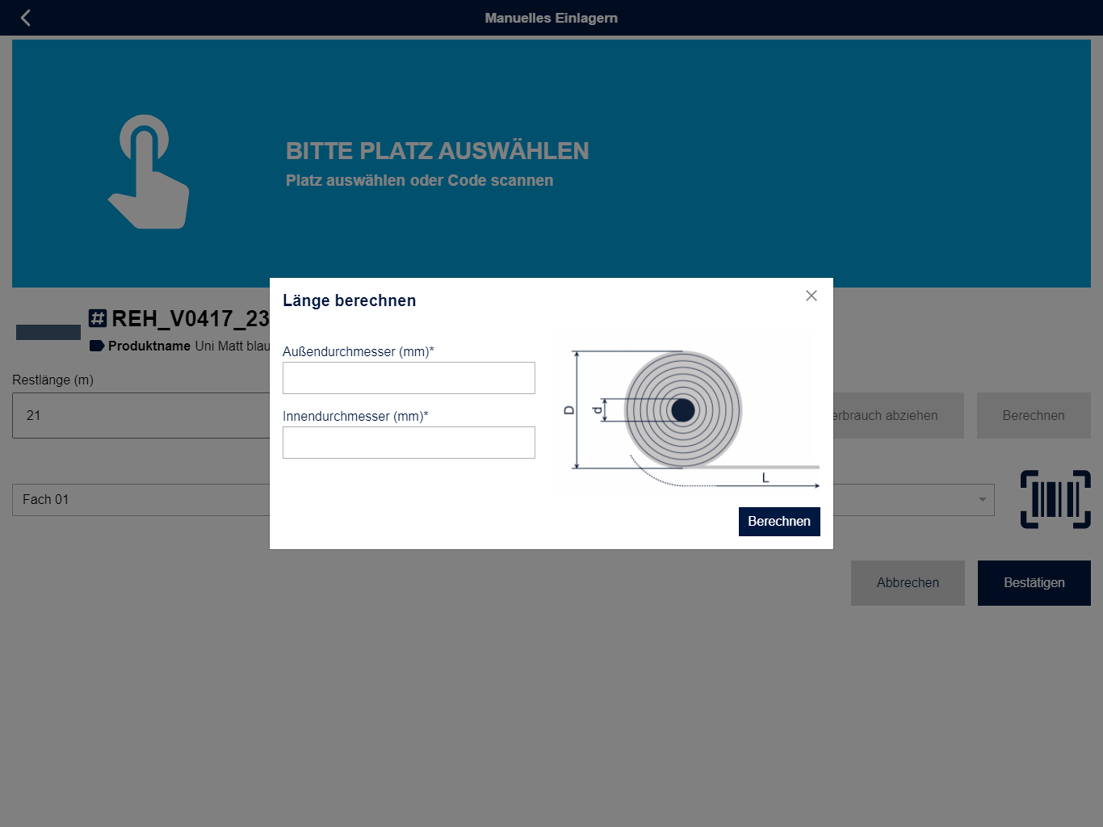
Task: Click the Abbrechen button
Action: point(908,583)
